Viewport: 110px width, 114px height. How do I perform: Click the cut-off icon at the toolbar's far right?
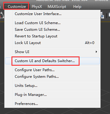109,15
